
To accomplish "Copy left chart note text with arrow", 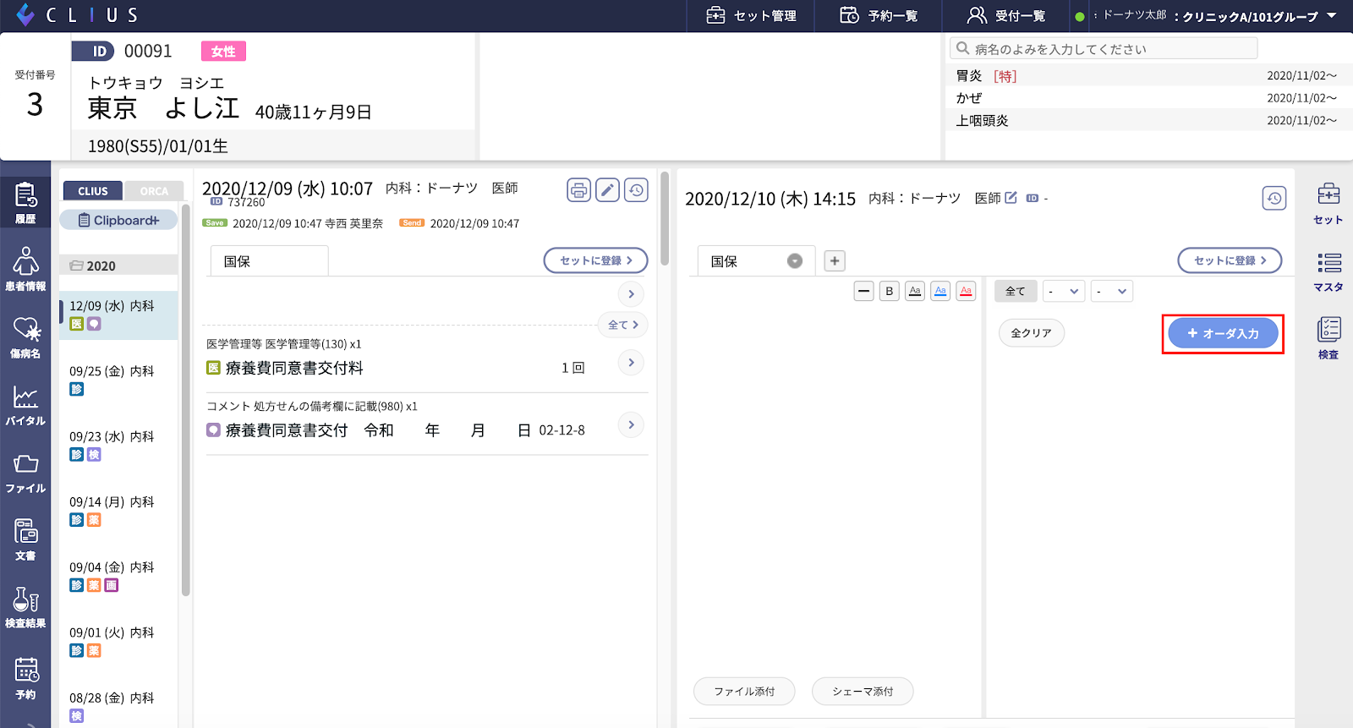I will (x=631, y=294).
